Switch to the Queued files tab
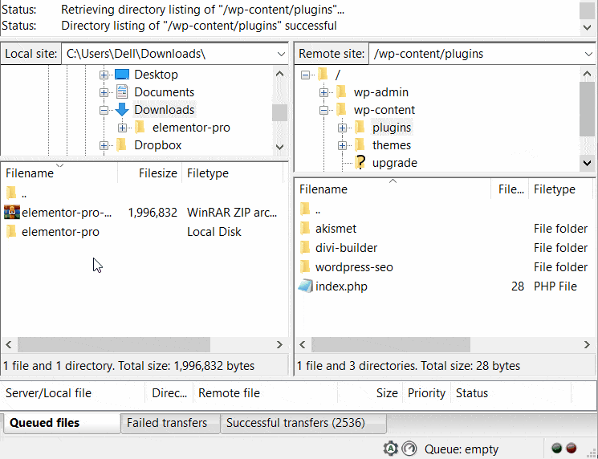This screenshot has width=598, height=459. pos(62,423)
